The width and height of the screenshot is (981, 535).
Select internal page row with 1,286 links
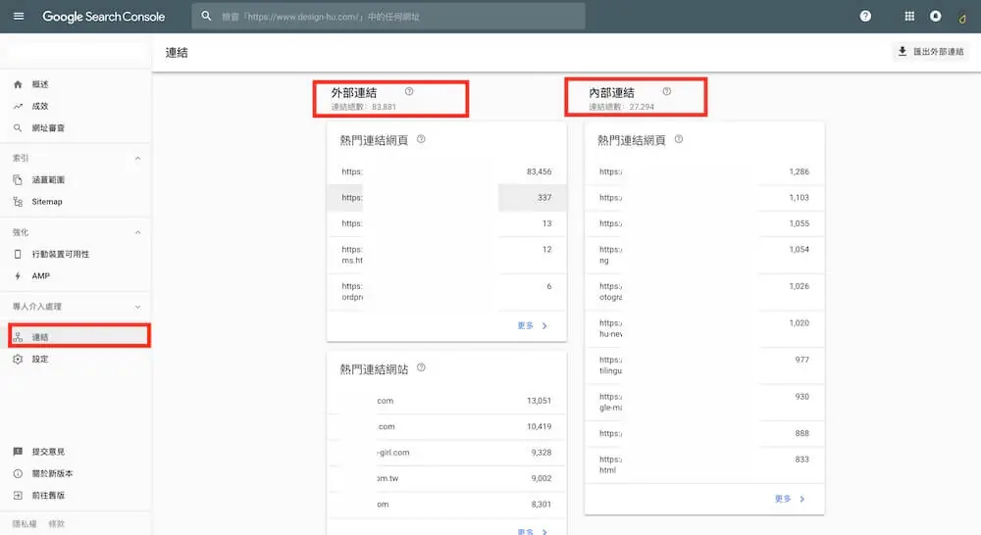[704, 171]
